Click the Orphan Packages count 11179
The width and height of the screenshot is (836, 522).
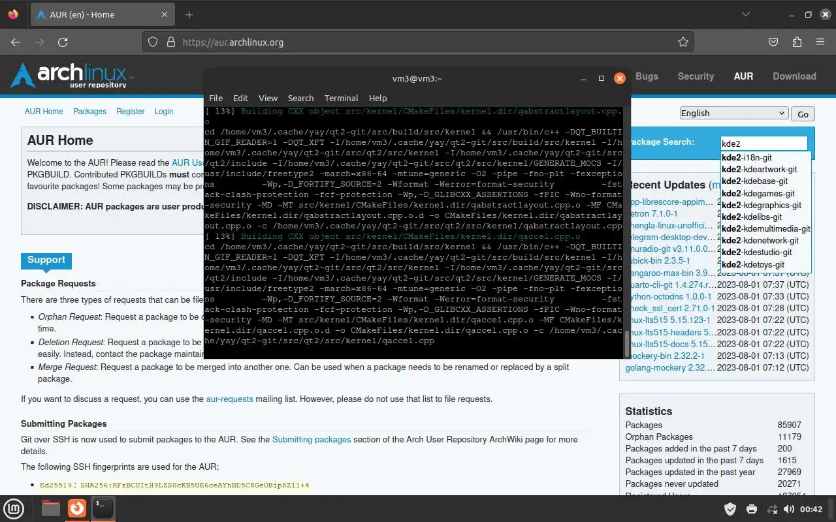pos(789,437)
